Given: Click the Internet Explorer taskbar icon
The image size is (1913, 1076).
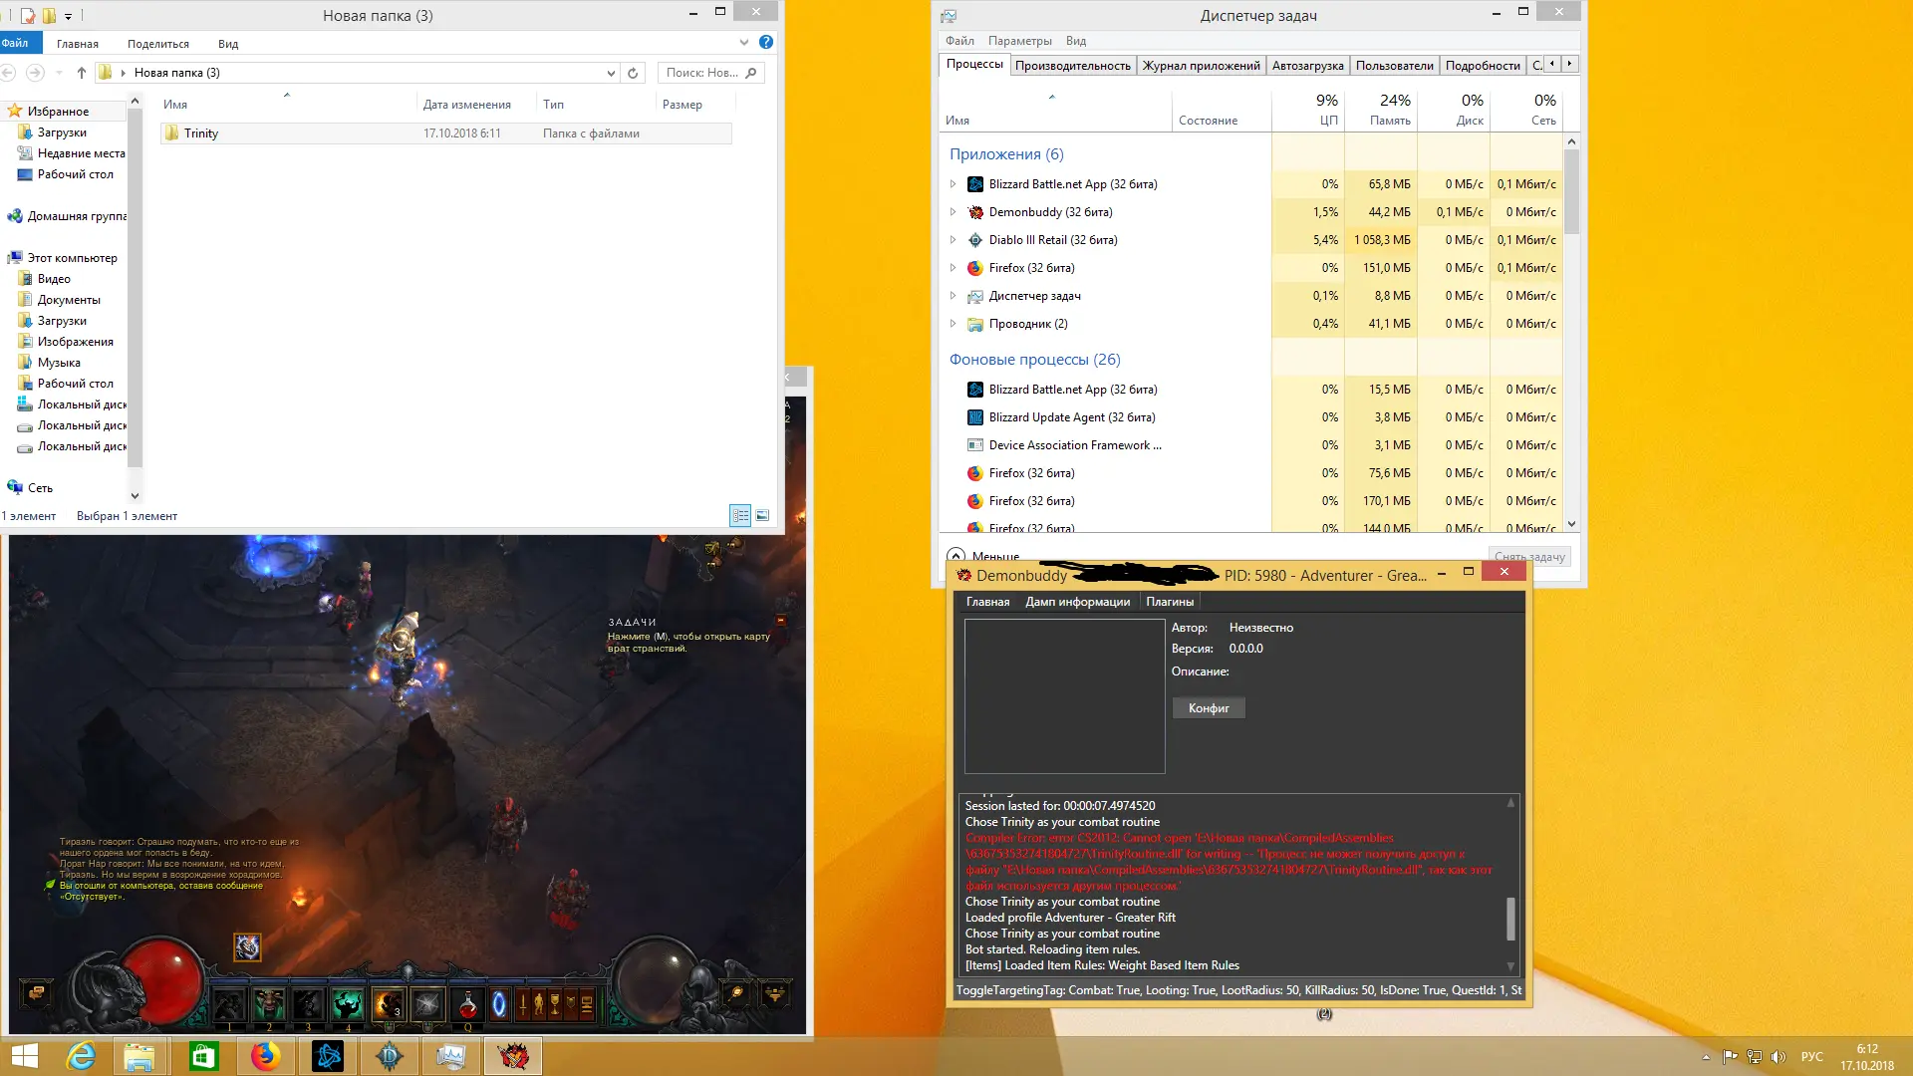Looking at the screenshot, I should click(80, 1056).
